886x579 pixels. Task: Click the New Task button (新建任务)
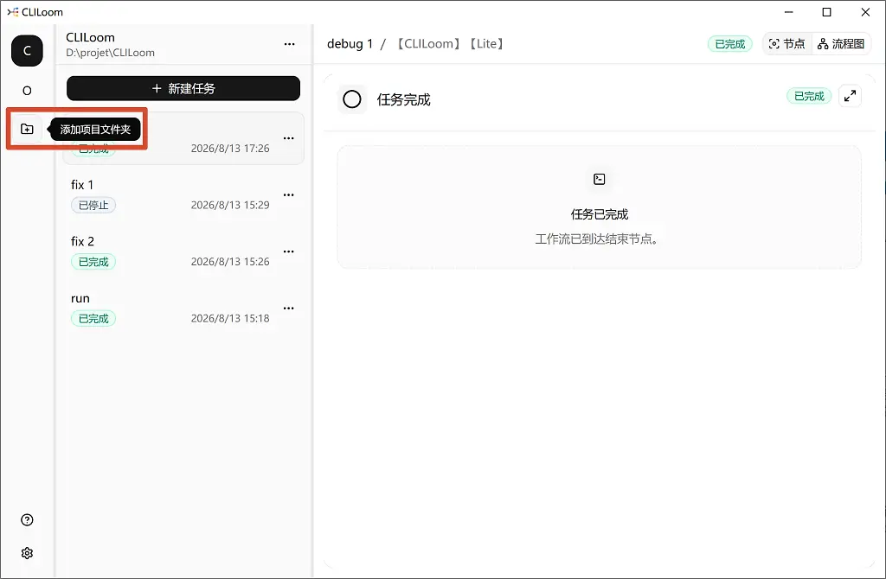tap(183, 89)
